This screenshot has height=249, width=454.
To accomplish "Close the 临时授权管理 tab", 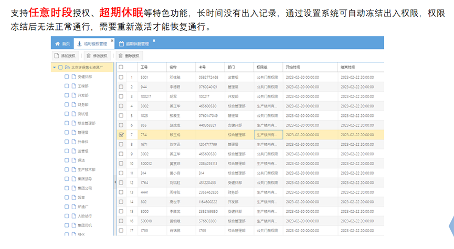I will [112, 40].
